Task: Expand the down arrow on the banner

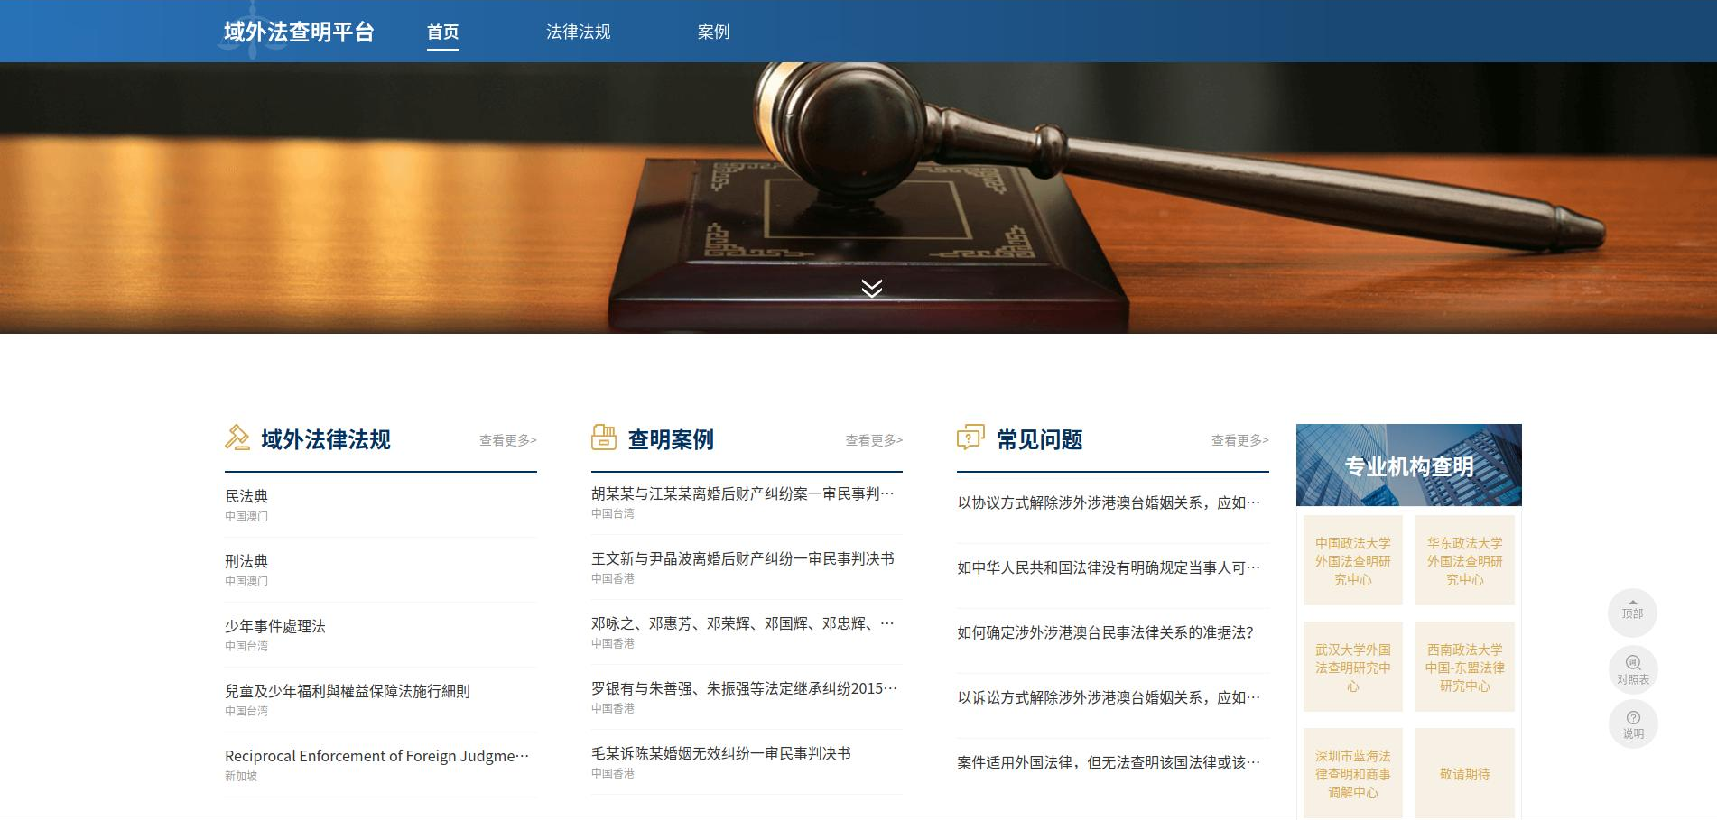Action: (x=869, y=288)
